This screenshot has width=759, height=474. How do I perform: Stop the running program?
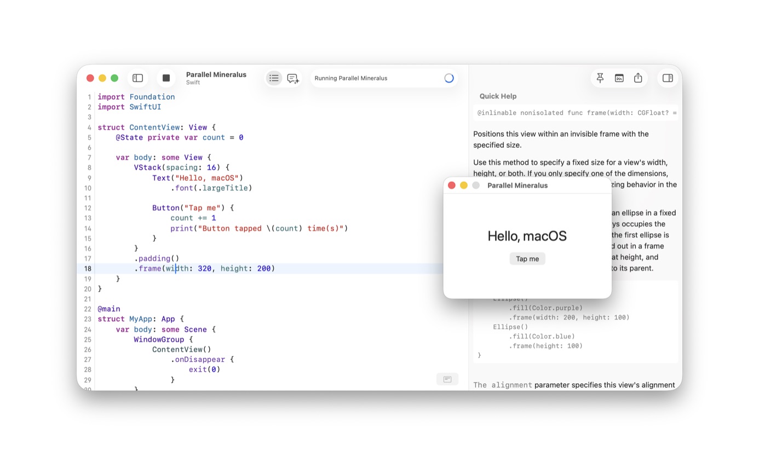click(x=166, y=78)
